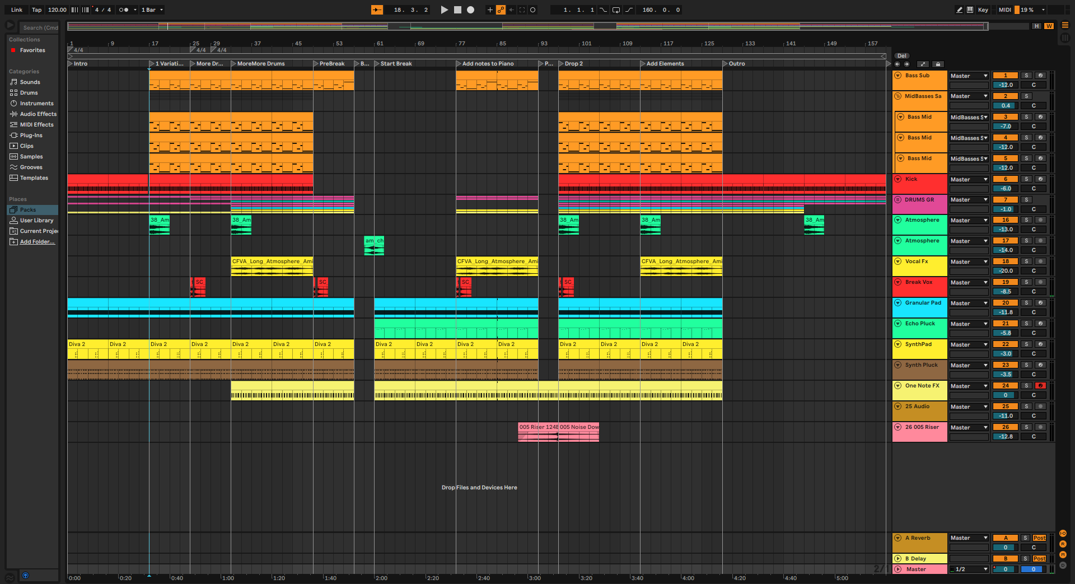
Task: Toggle Bass Sub track activator 1
Action: 1006,76
